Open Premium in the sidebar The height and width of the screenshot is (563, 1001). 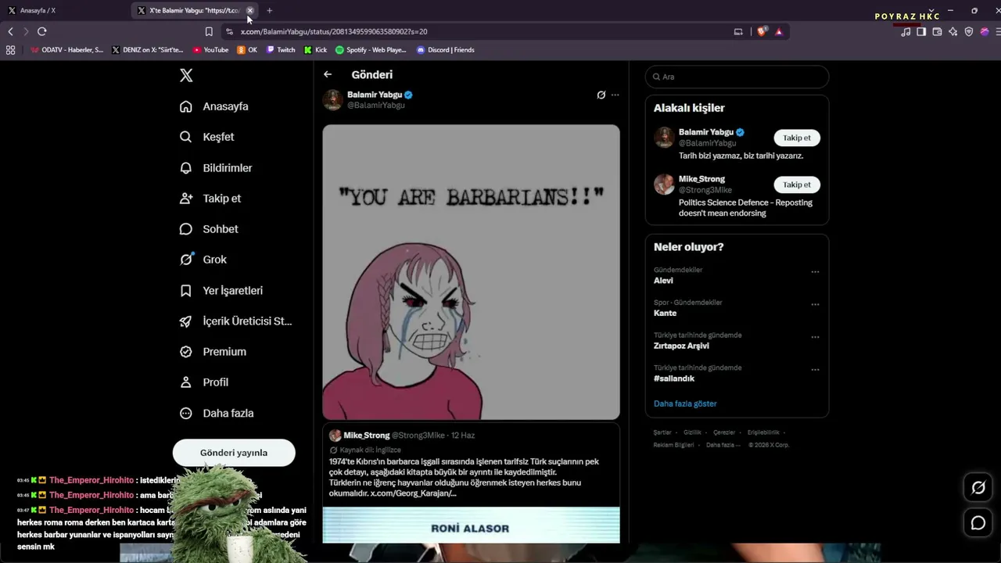tap(213, 352)
